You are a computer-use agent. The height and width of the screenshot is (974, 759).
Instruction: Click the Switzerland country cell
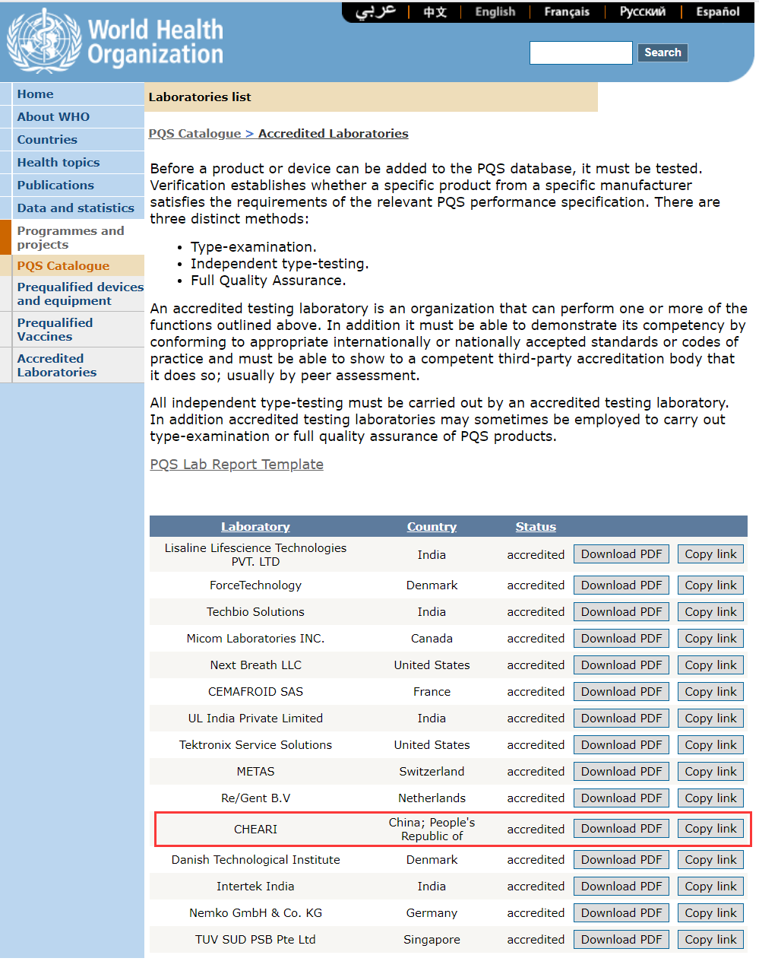click(x=432, y=772)
